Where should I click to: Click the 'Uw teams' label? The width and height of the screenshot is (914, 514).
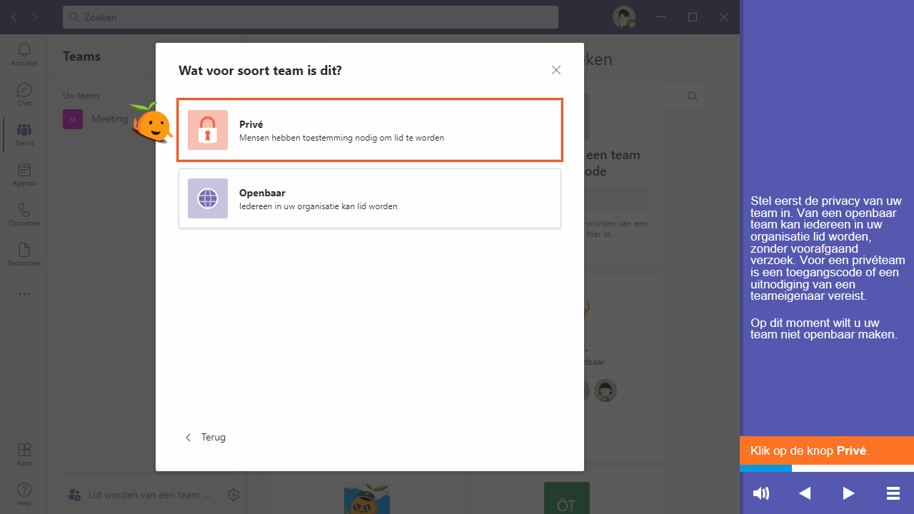click(81, 96)
